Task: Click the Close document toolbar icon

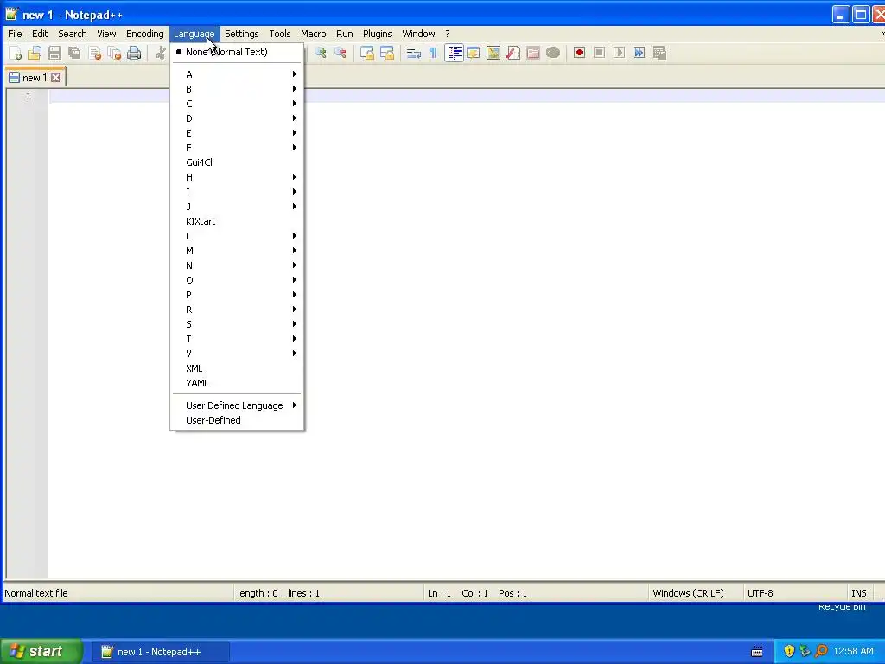Action: click(x=94, y=53)
